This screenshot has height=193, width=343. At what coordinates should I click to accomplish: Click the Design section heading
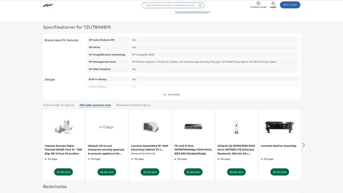(x=50, y=80)
